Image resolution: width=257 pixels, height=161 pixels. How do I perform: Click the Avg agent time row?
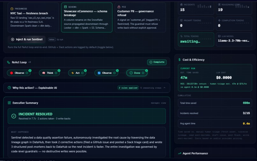coord(215,124)
